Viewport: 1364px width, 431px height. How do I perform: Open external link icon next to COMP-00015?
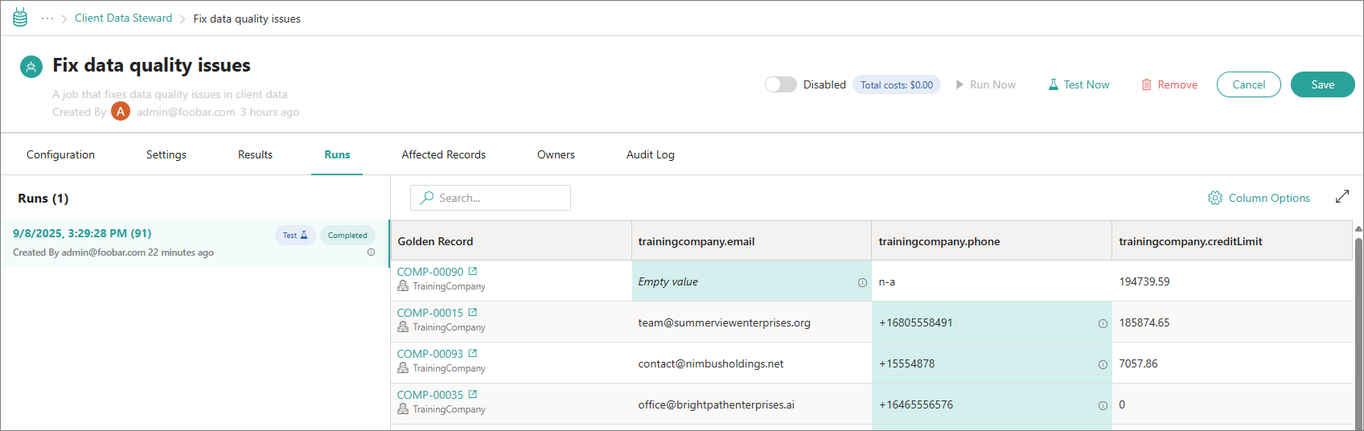473,313
